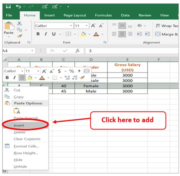180x176 pixels.
Task: Toggle Italic in the ribbon
Action: click(46, 34)
